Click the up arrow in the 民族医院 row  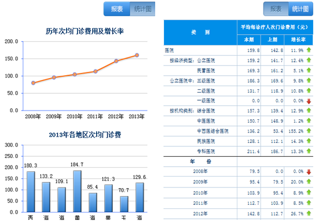(x=309, y=141)
